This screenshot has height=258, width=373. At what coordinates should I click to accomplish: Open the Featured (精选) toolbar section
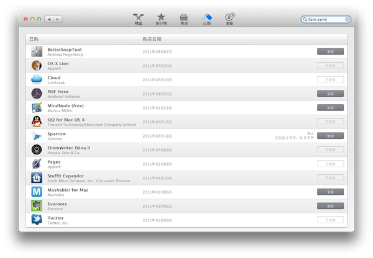pos(139,19)
